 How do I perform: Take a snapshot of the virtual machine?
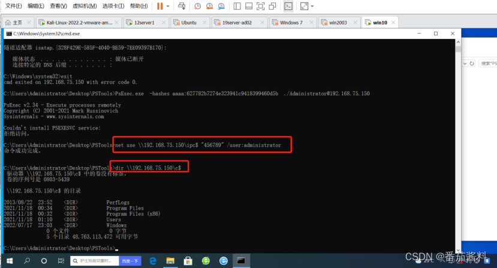(x=197, y=6)
